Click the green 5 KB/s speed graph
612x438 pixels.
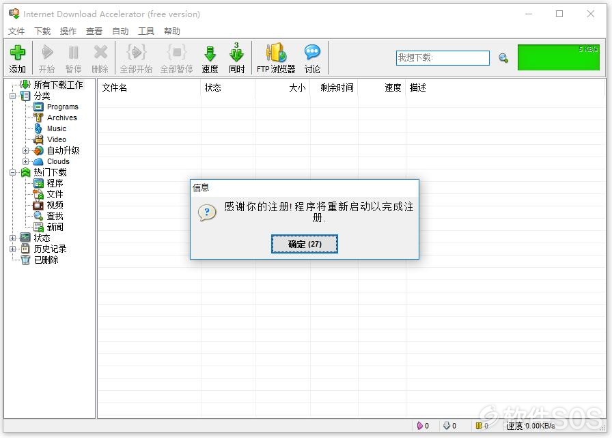pos(559,57)
